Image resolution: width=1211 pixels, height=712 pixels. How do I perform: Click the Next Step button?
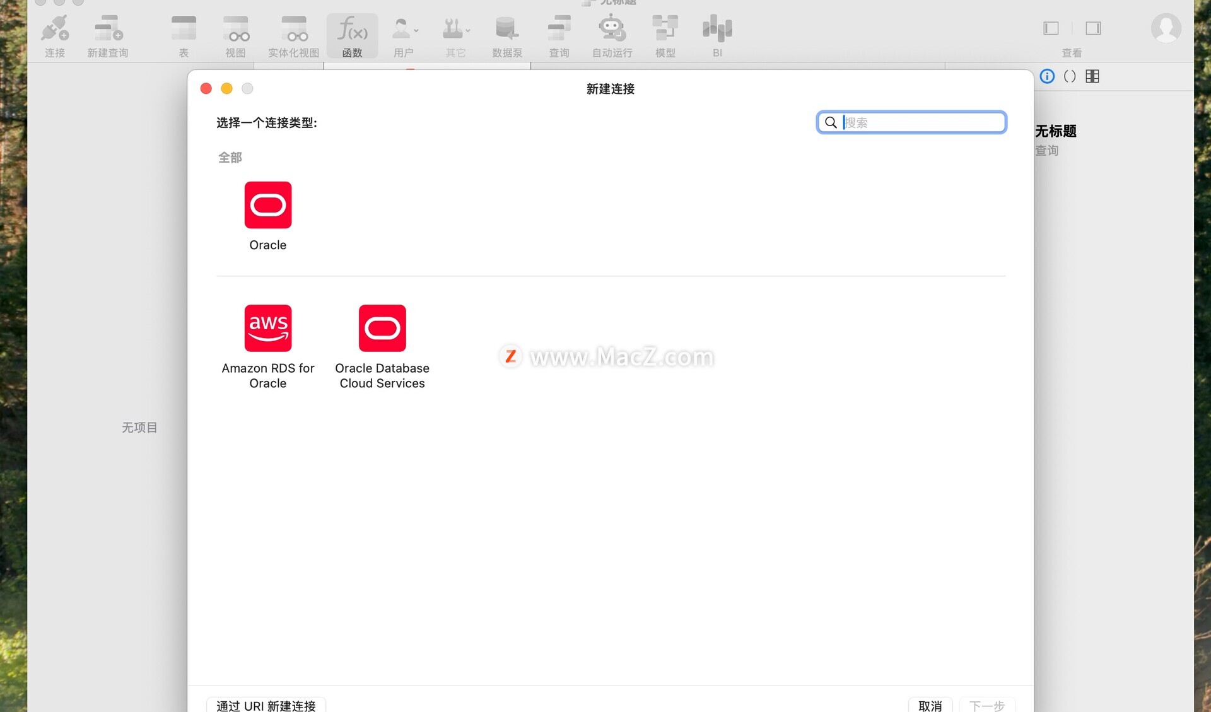click(987, 705)
